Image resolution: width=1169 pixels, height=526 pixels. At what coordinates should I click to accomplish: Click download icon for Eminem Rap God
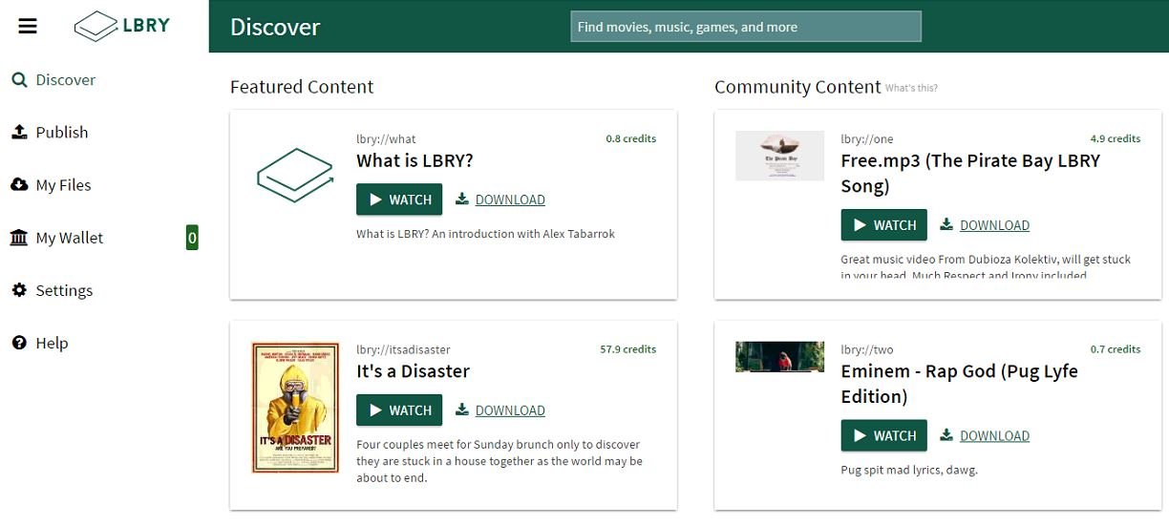tap(946, 435)
